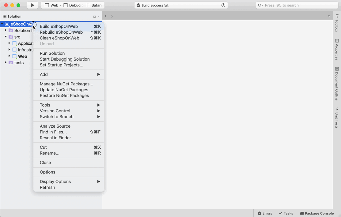341x217 pixels.
Task: Choose Reveal in Finder
Action: (69, 138)
